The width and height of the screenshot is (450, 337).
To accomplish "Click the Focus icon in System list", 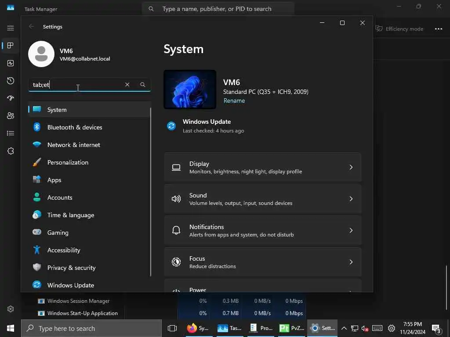I will tap(176, 262).
